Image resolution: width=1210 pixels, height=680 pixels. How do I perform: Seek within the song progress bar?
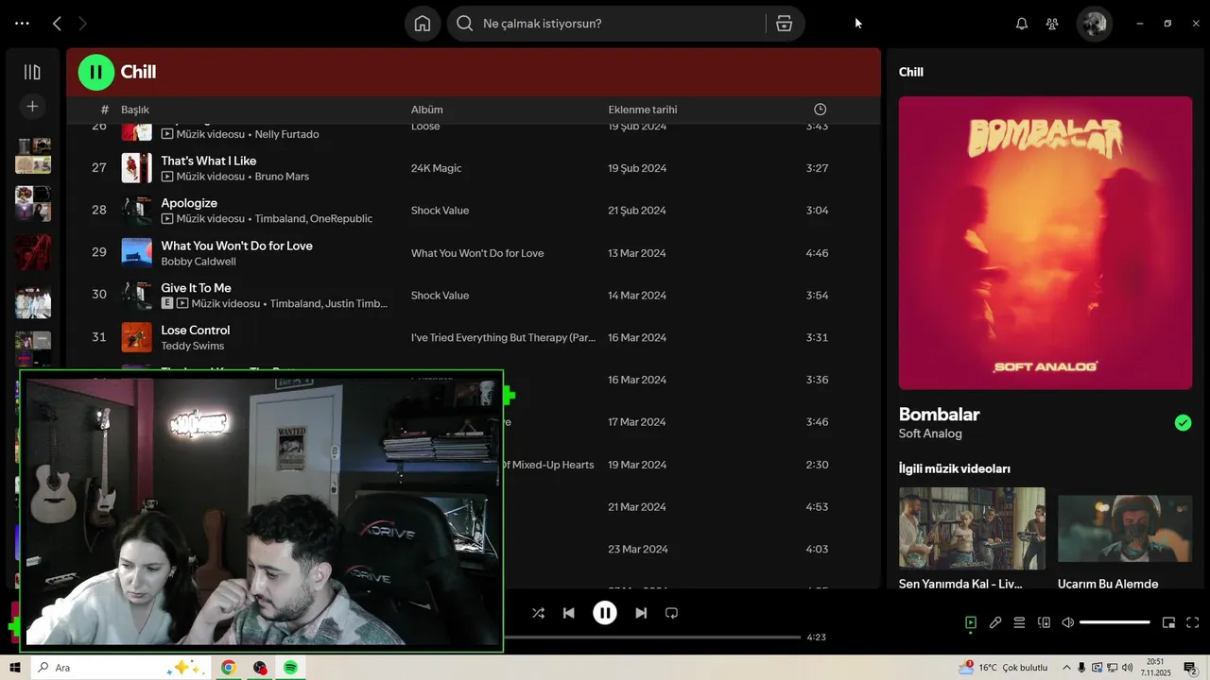tap(652, 637)
